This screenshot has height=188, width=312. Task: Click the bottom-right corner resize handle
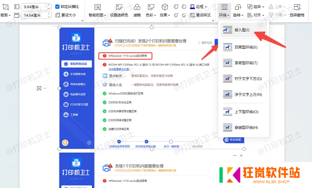pyautogui.click(x=244, y=149)
